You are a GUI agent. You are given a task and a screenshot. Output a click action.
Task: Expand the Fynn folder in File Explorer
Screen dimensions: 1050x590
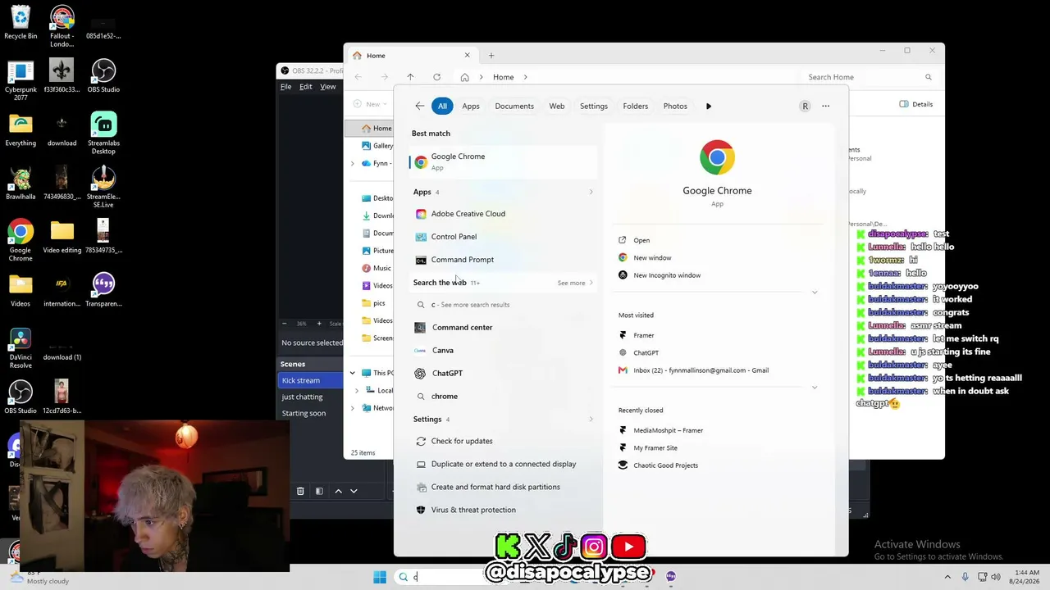(x=353, y=163)
